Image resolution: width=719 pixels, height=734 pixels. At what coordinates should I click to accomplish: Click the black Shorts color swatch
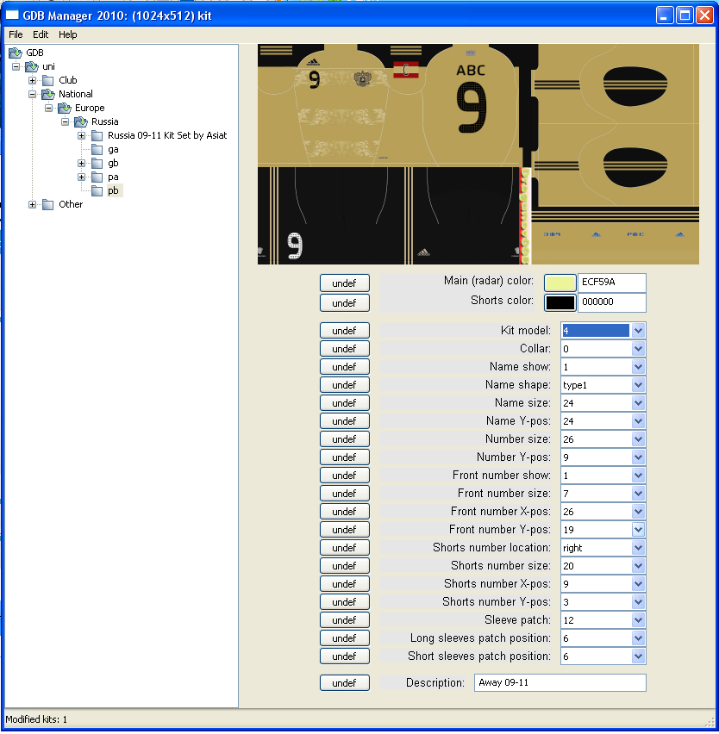pyautogui.click(x=560, y=302)
